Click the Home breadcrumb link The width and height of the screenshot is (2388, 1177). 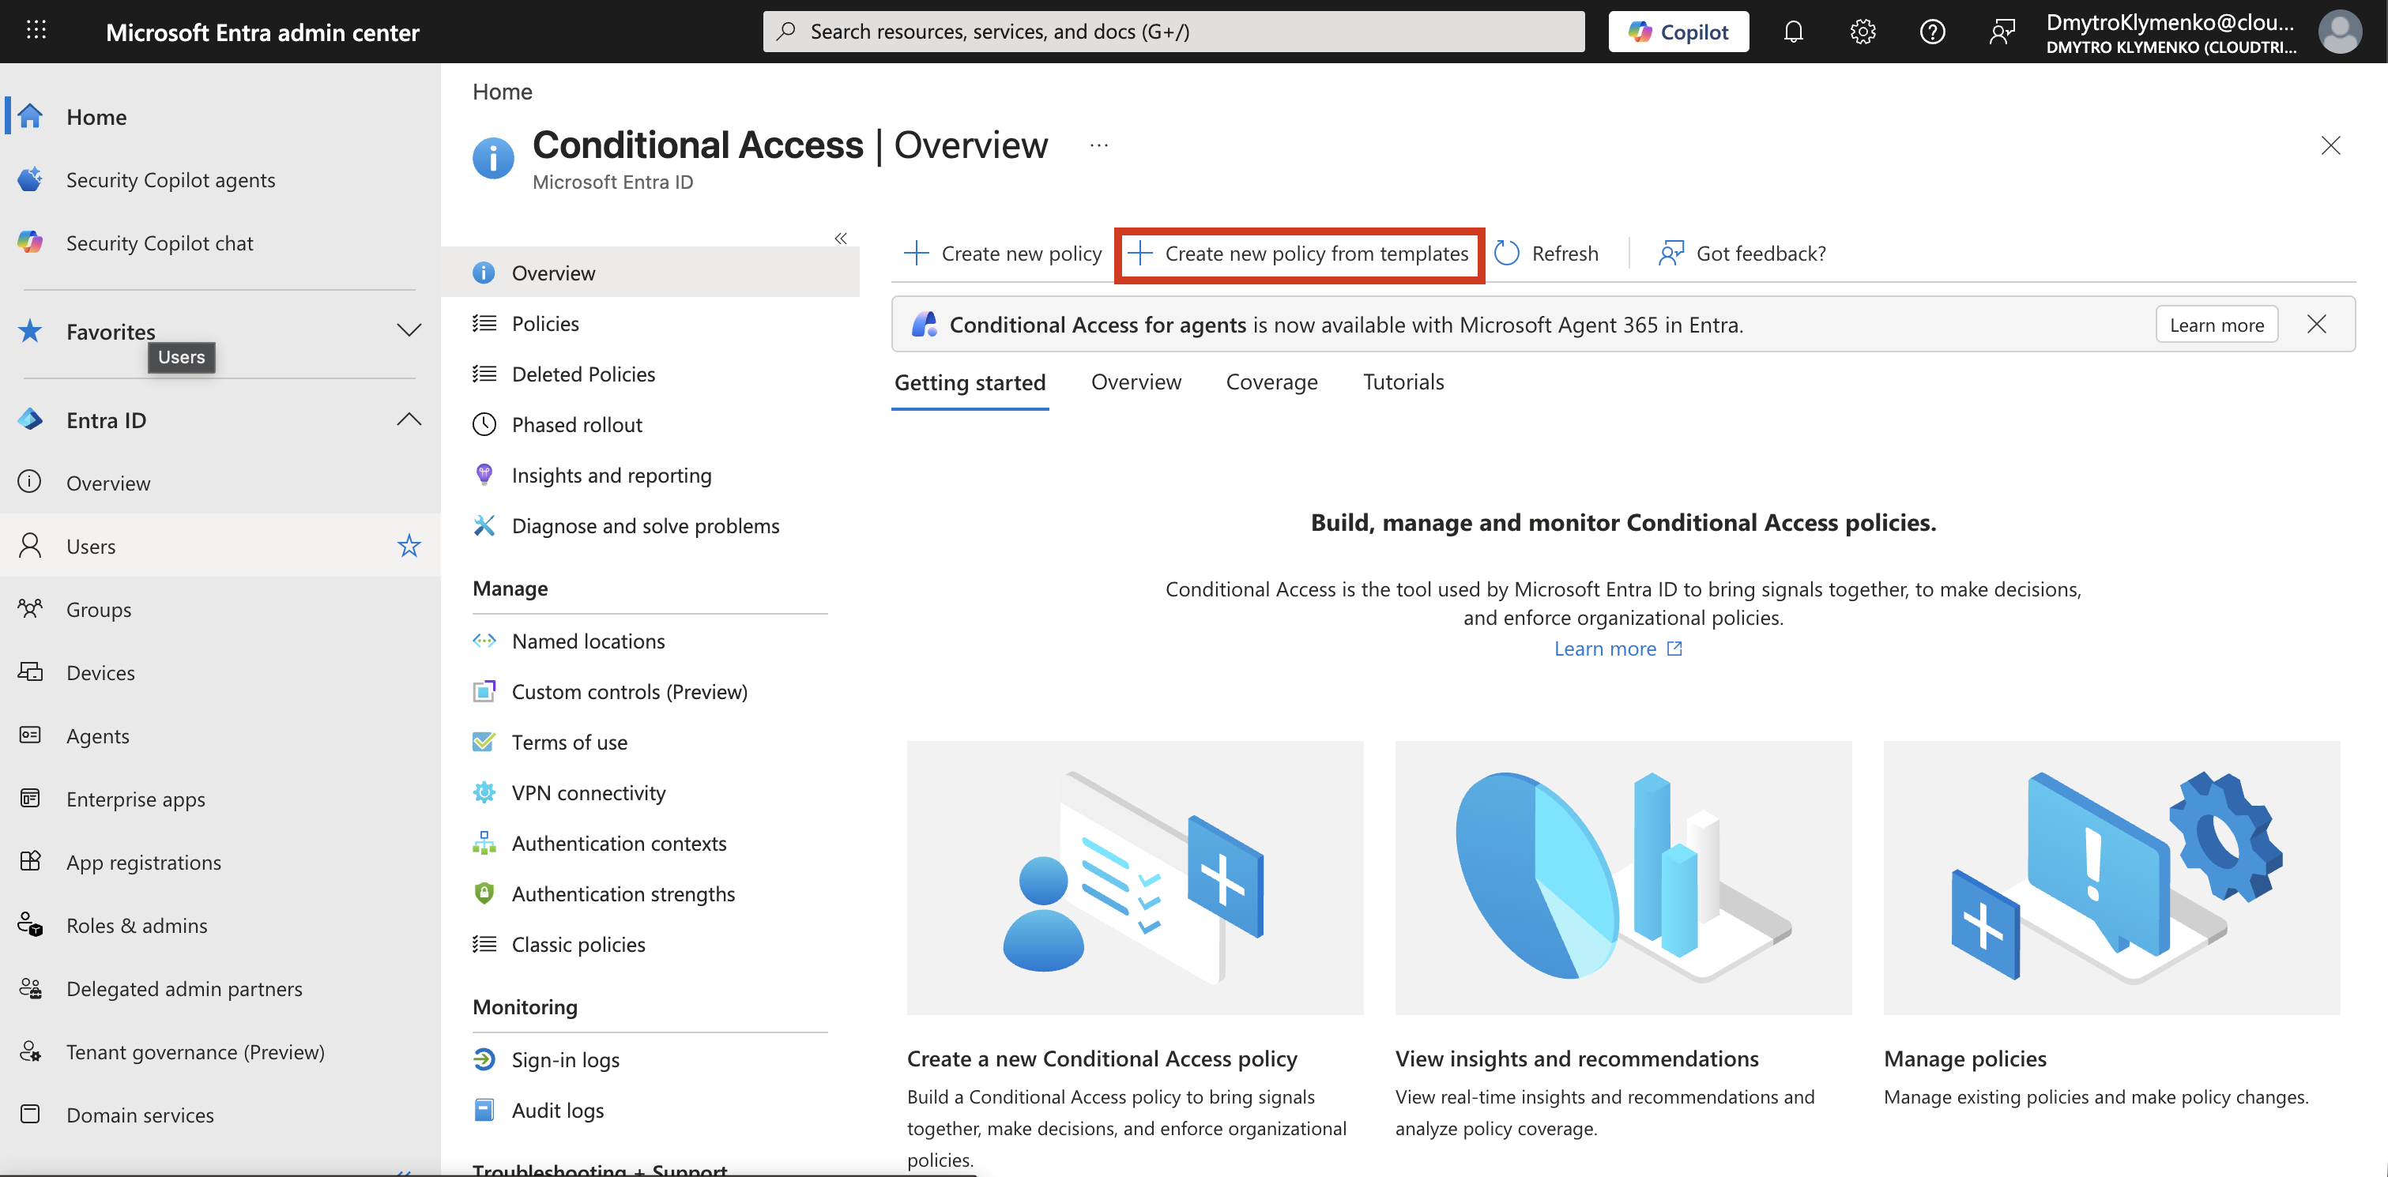pyautogui.click(x=502, y=92)
